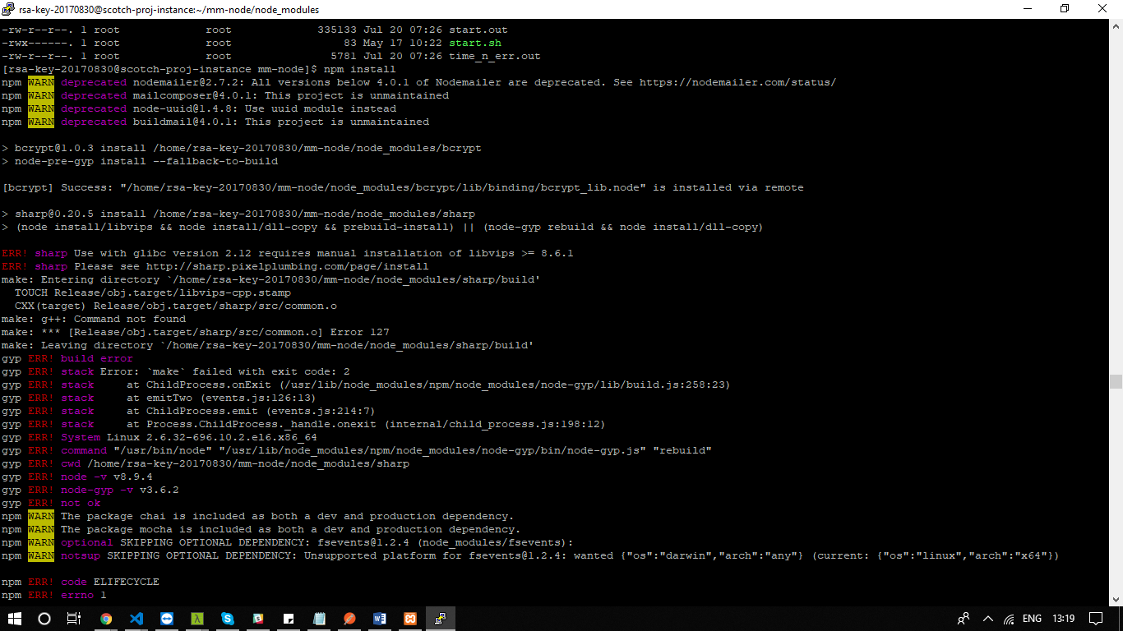Launch Visual Studio Code

pyautogui.click(x=136, y=619)
